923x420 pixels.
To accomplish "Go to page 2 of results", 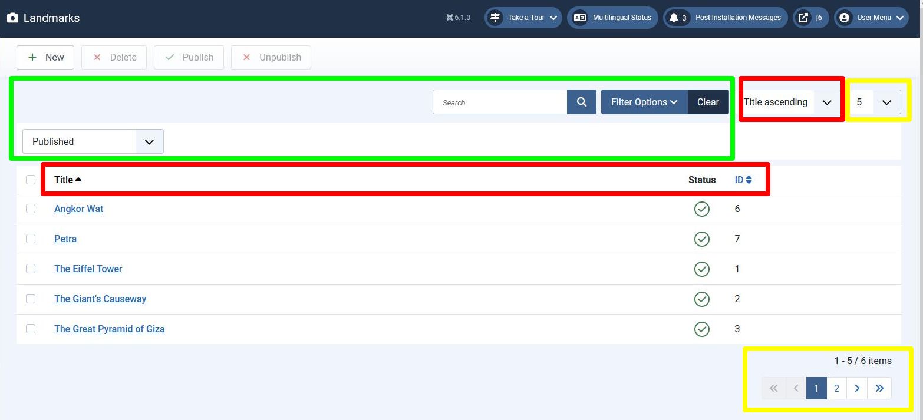I will tap(836, 388).
